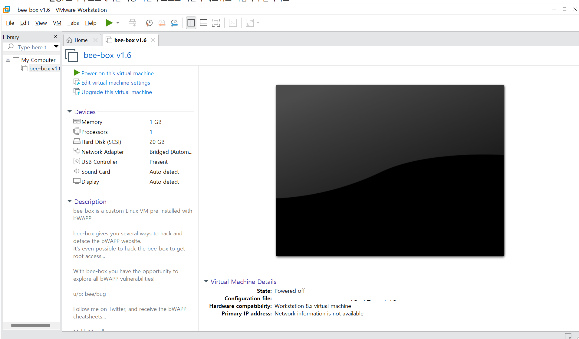This screenshot has height=339, width=579.
Task: Click the library horizontal scrollbar
Action: [x=31, y=325]
